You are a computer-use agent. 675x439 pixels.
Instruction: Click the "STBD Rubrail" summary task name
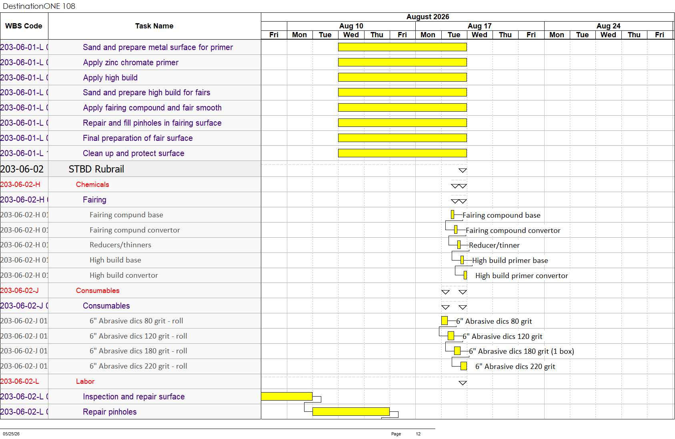point(96,169)
